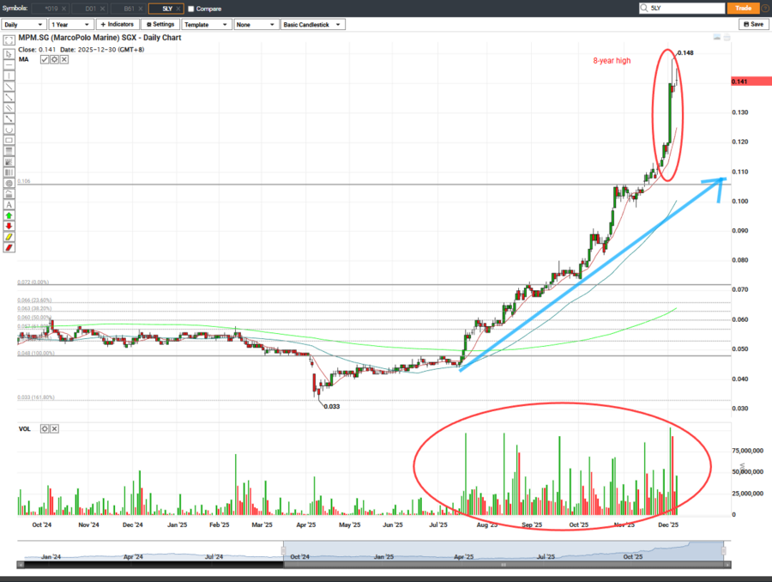Viewport: 772px width, 582px height.
Task: Open MA indicator settings gear
Action: pyautogui.click(x=54, y=59)
